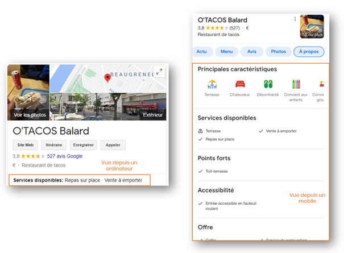Image resolution: width=344 pixels, height=253 pixels.
Task: Click 'Repas sur place' in the desktop services line
Action: tap(82, 180)
